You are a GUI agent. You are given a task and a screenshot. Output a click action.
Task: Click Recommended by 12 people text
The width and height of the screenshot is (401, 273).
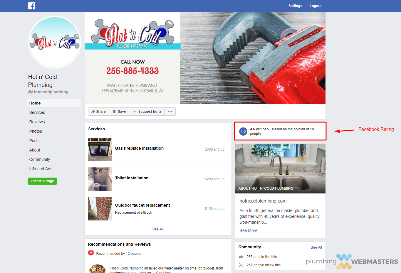click(119, 254)
